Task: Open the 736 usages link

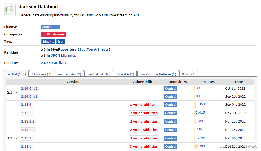Action: click(199, 129)
